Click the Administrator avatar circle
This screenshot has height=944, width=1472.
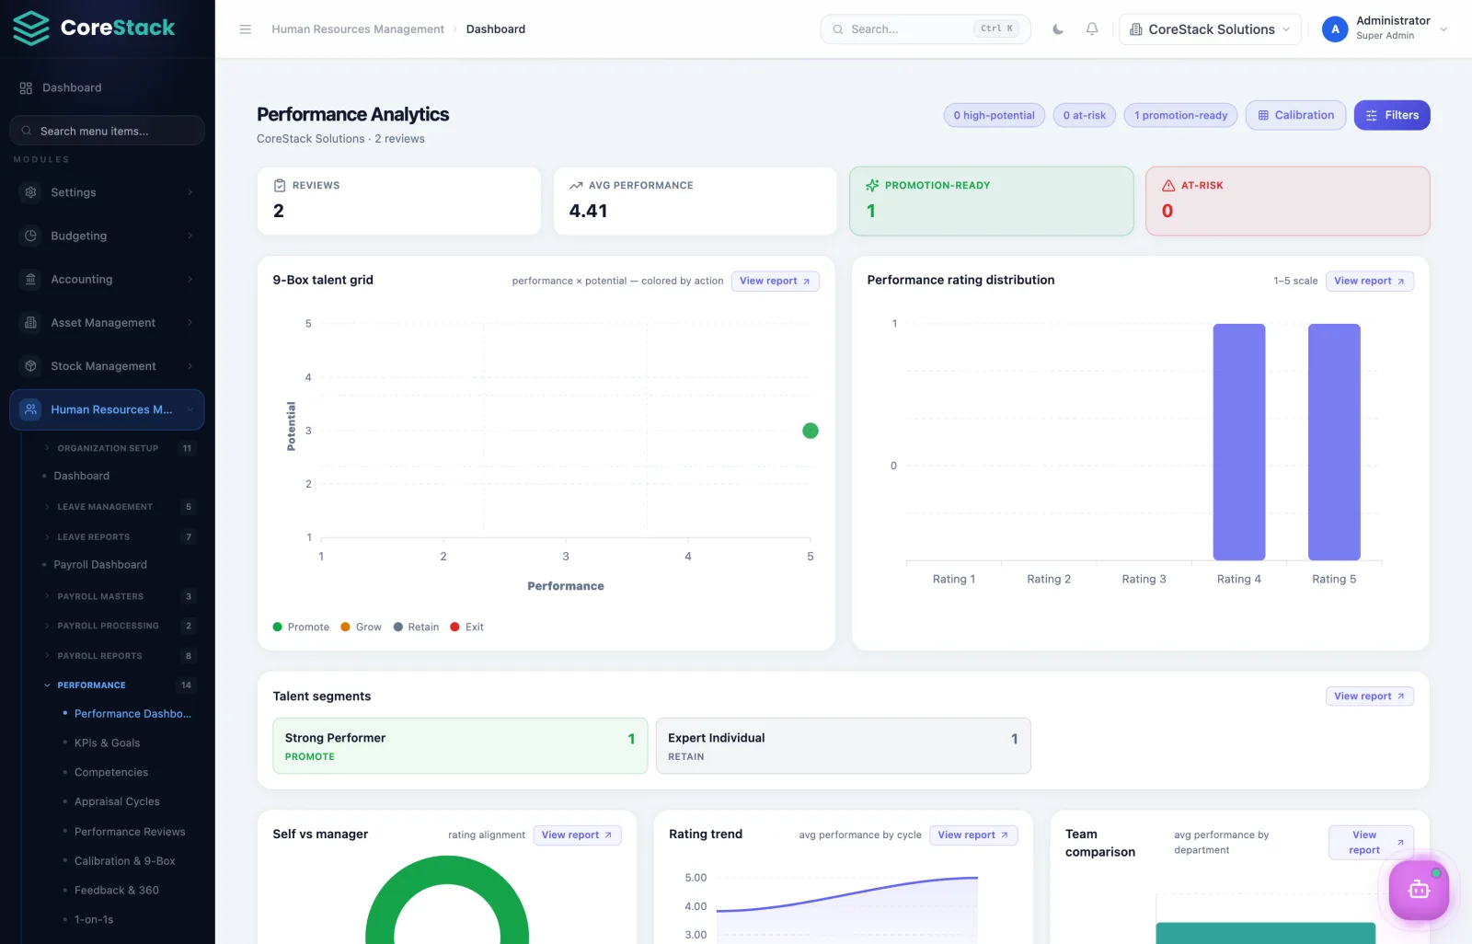pyautogui.click(x=1335, y=29)
